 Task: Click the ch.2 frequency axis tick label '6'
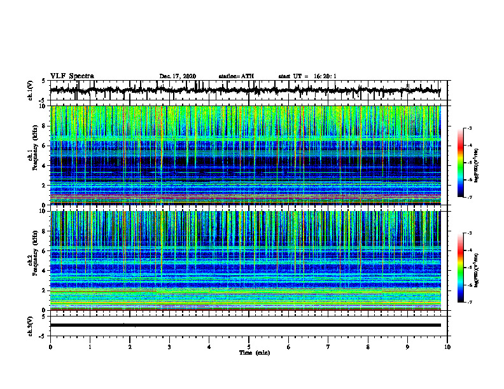tap(45, 250)
